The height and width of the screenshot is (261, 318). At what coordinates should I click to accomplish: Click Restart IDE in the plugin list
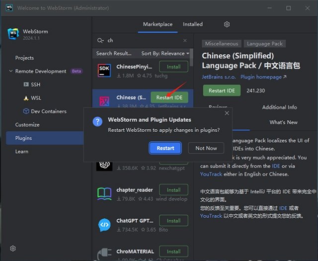coord(169,97)
